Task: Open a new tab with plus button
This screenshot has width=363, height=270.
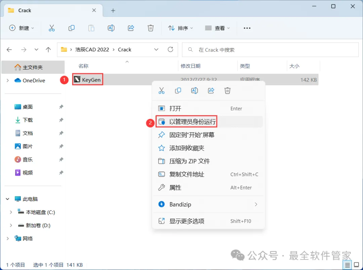Action: pos(113,10)
